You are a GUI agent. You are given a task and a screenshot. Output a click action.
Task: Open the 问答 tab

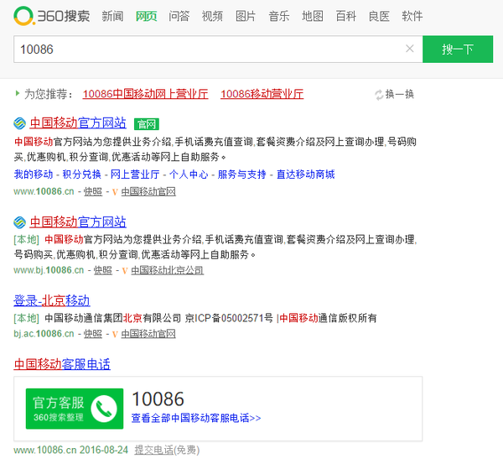(179, 16)
